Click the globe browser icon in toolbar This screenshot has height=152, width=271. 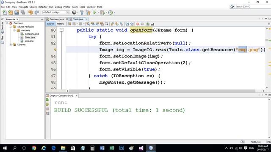(74, 12)
